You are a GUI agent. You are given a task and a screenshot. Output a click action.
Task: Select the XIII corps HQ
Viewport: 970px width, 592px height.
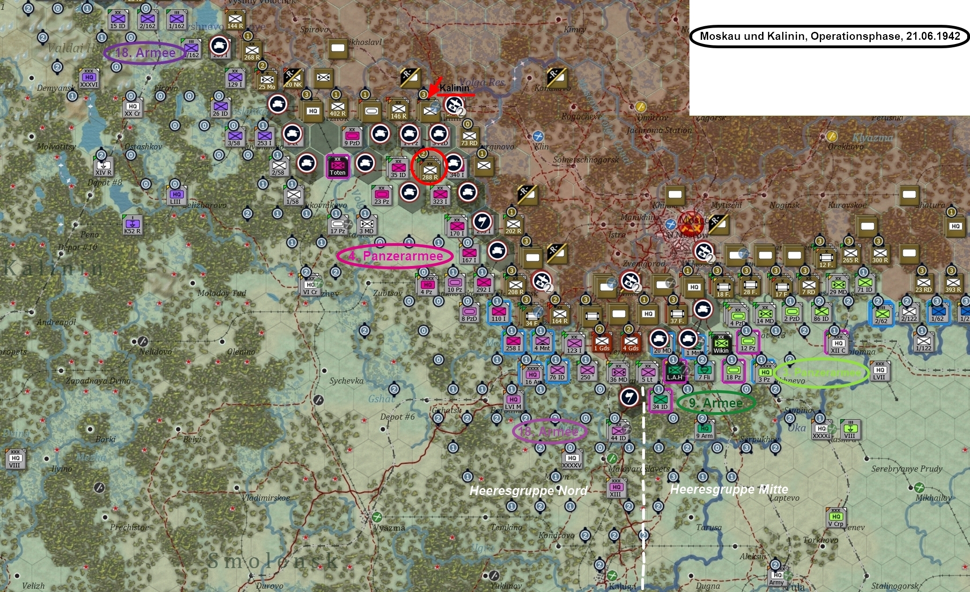(615, 488)
